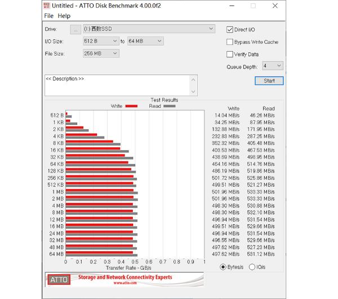
Task: Enable the Verify Data checkbox
Action: [230, 54]
